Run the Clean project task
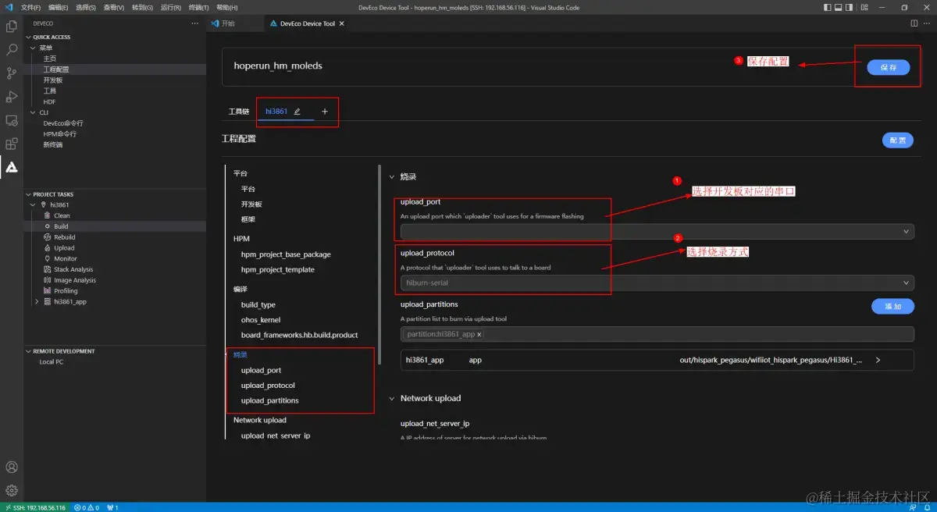937x512 pixels. pos(62,215)
